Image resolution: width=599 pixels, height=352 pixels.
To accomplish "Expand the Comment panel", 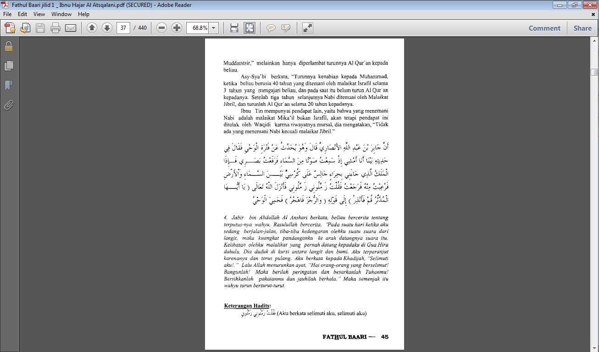I will point(544,28).
